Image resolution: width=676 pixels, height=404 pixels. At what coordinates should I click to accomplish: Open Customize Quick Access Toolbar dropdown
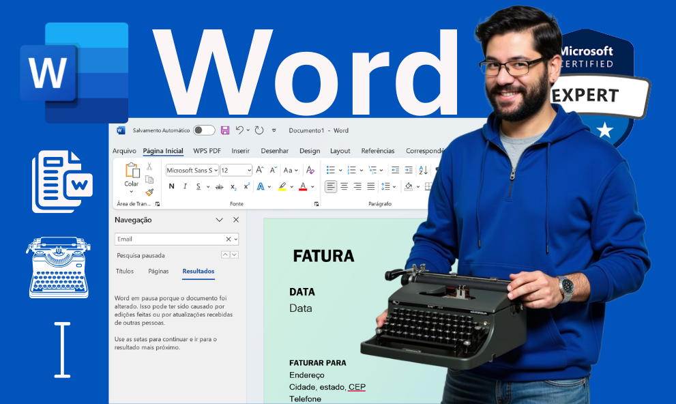[x=274, y=130]
